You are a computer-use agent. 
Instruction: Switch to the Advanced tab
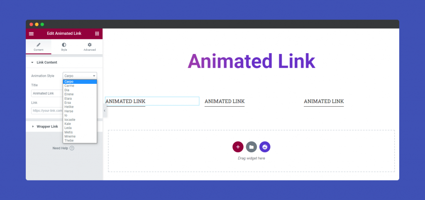tap(90, 47)
